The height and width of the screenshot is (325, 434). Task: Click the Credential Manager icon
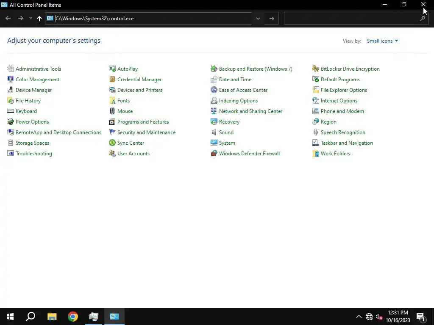click(x=112, y=79)
